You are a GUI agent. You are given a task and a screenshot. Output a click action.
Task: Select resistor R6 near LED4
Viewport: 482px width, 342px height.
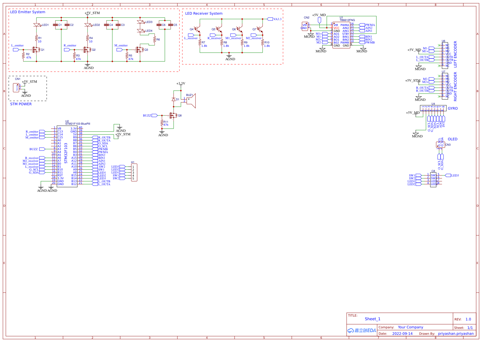155,39
